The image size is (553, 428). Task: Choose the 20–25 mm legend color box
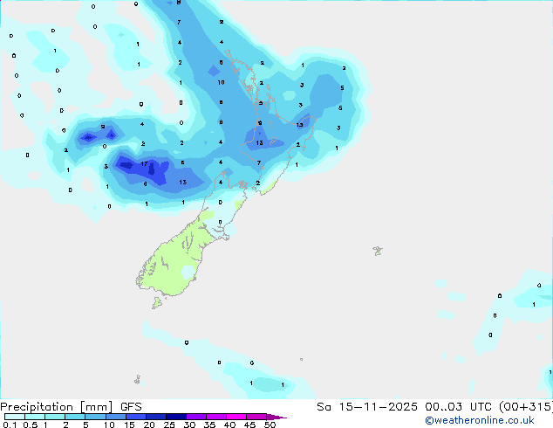coord(155,417)
